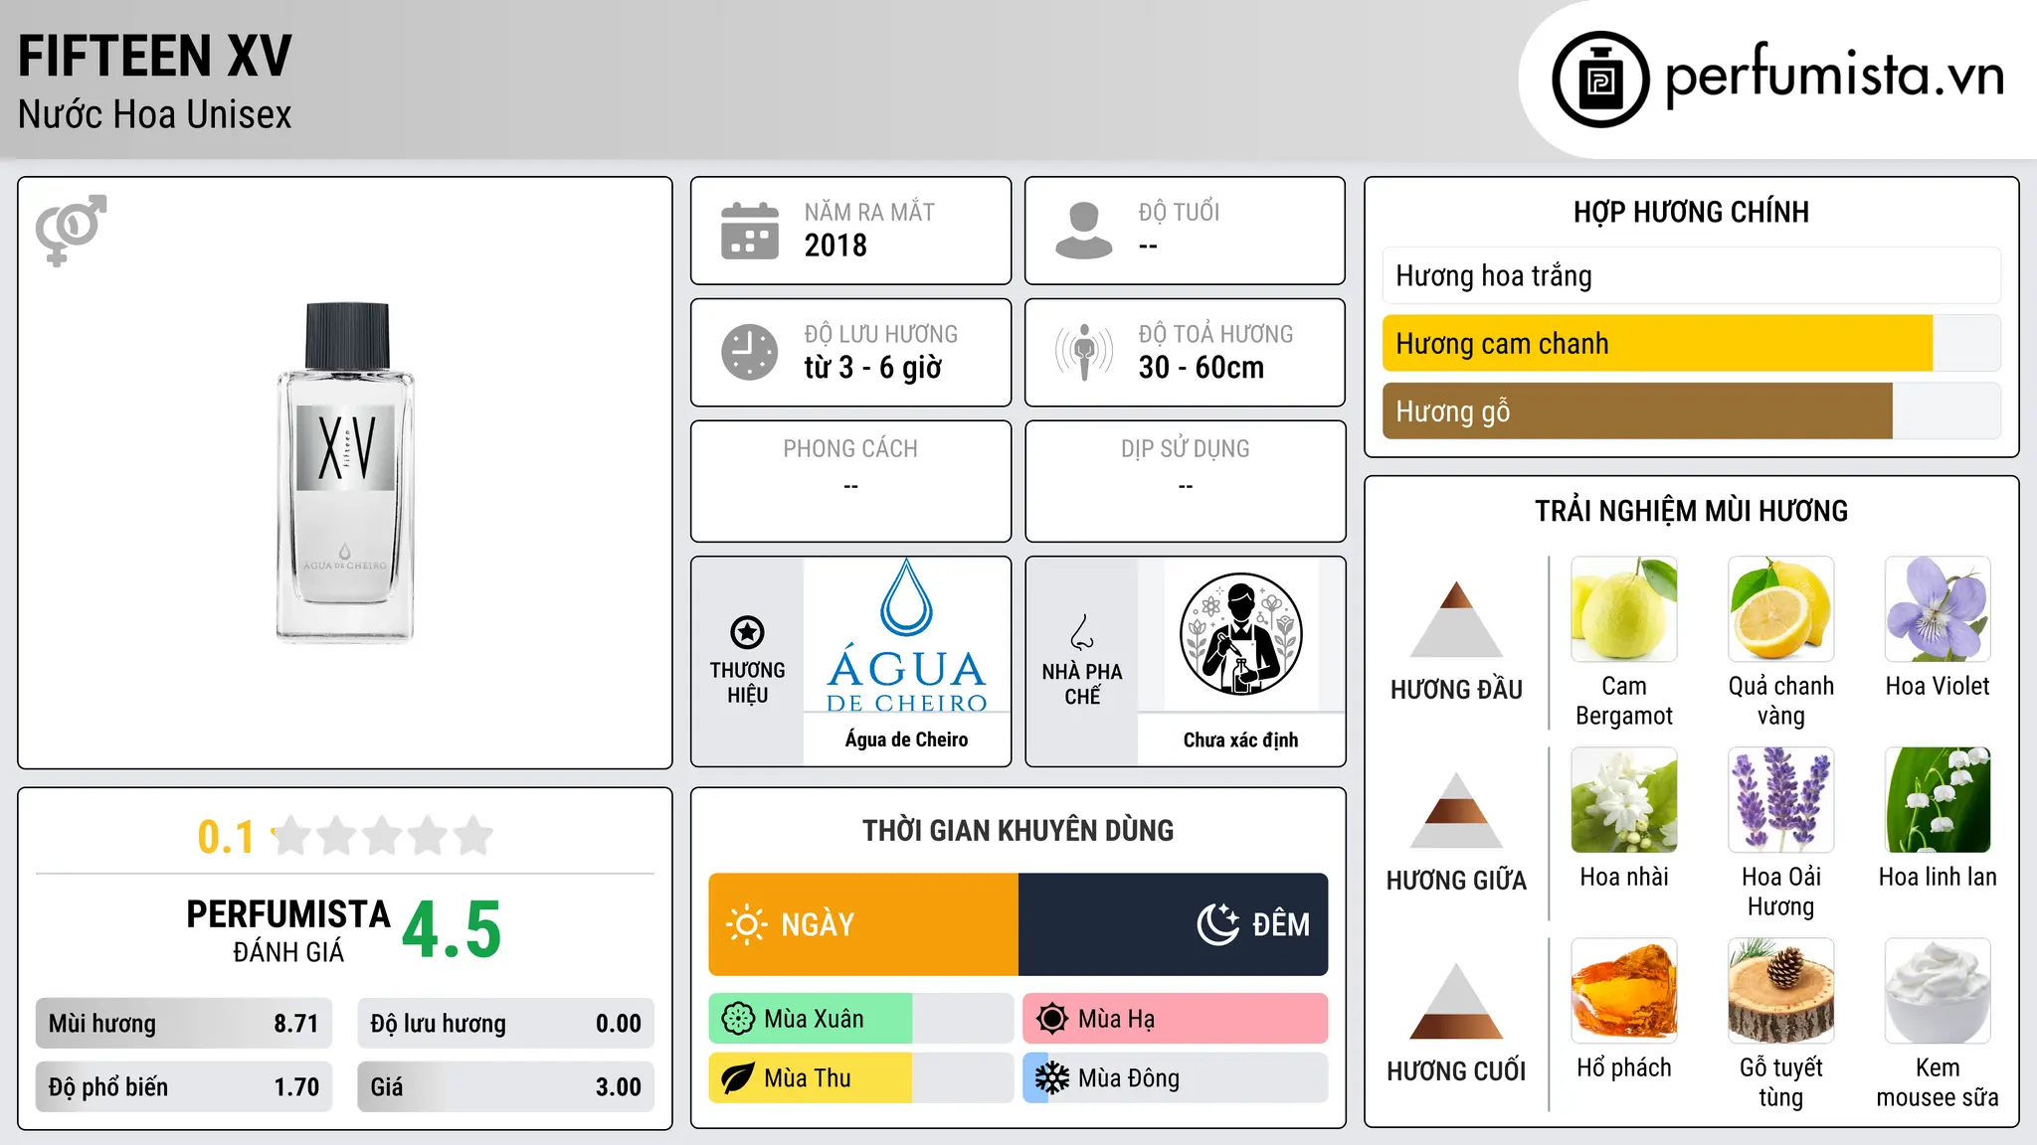Click the Giá 3.00 score row
This screenshot has width=2037, height=1145.
click(506, 1087)
